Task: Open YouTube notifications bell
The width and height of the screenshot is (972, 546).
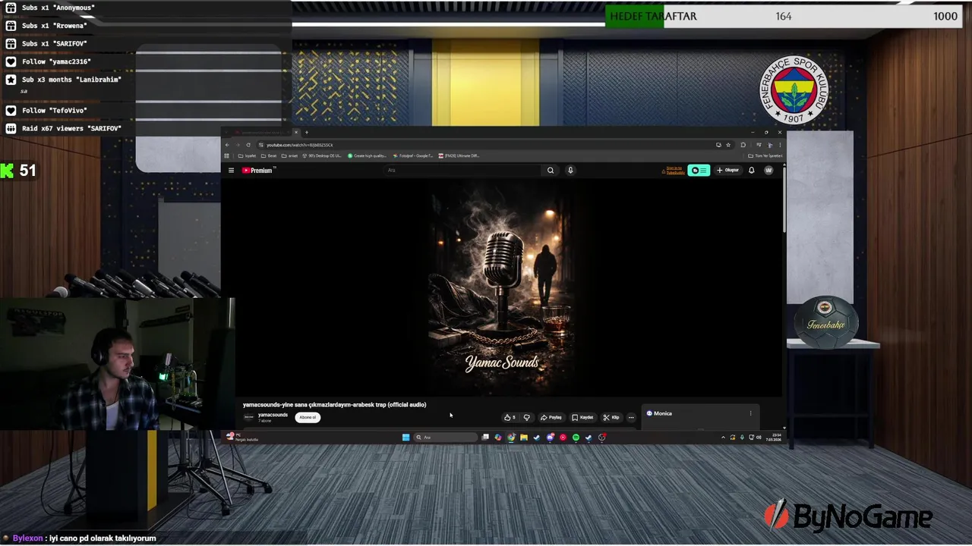Action: click(752, 170)
